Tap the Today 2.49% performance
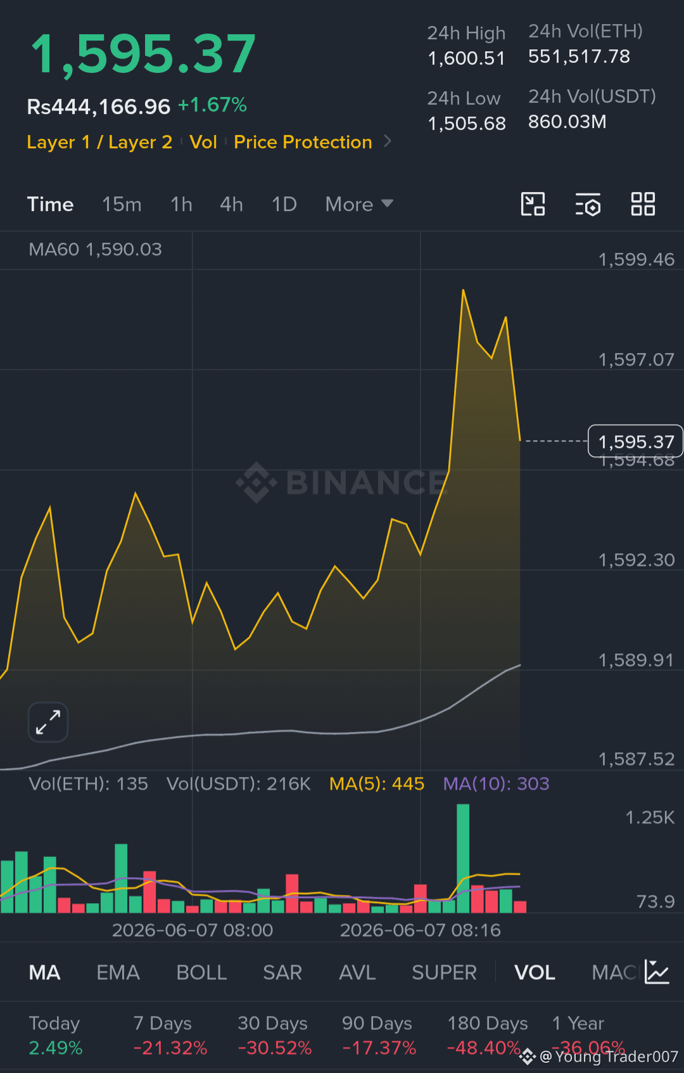The image size is (684, 1073). click(x=56, y=1036)
